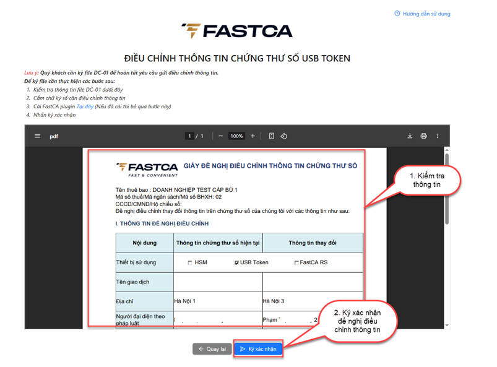Click the PDF scrollbar down arrow

click(446, 325)
